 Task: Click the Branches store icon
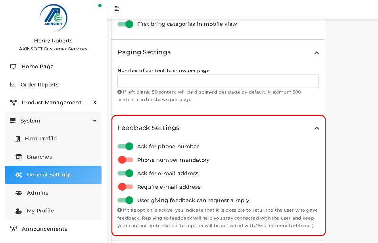19,157
